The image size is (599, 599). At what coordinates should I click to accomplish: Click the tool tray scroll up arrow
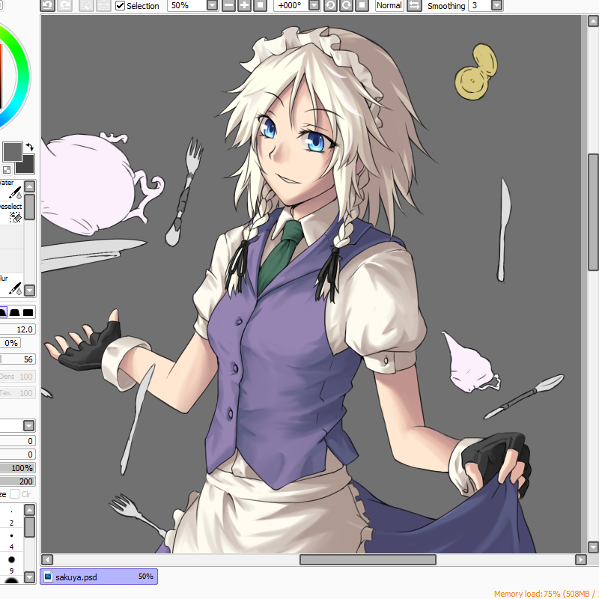(29, 186)
